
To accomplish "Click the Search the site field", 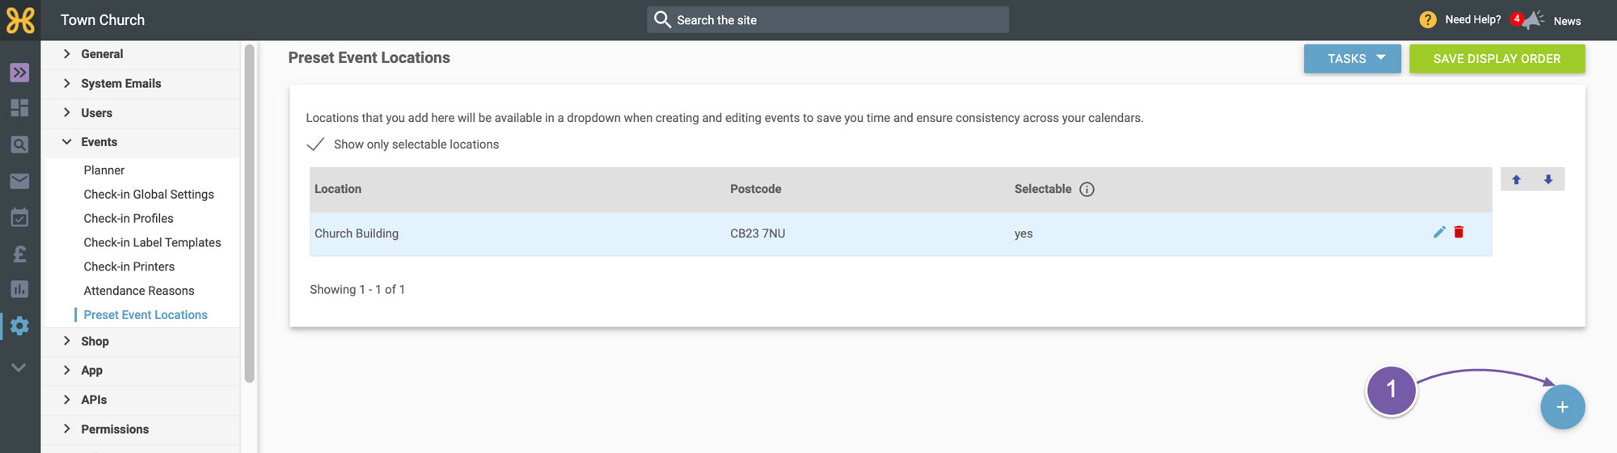I will point(828,20).
